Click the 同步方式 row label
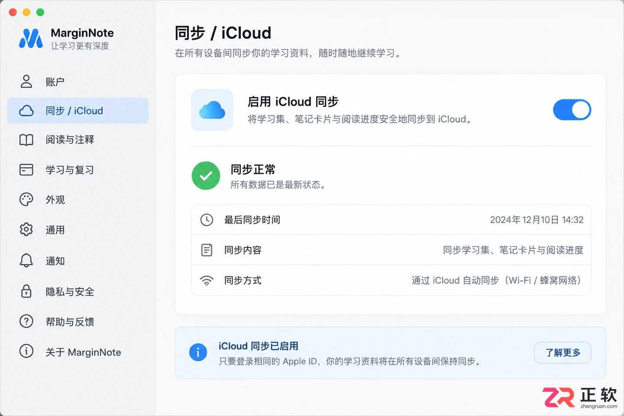 pyautogui.click(x=243, y=280)
